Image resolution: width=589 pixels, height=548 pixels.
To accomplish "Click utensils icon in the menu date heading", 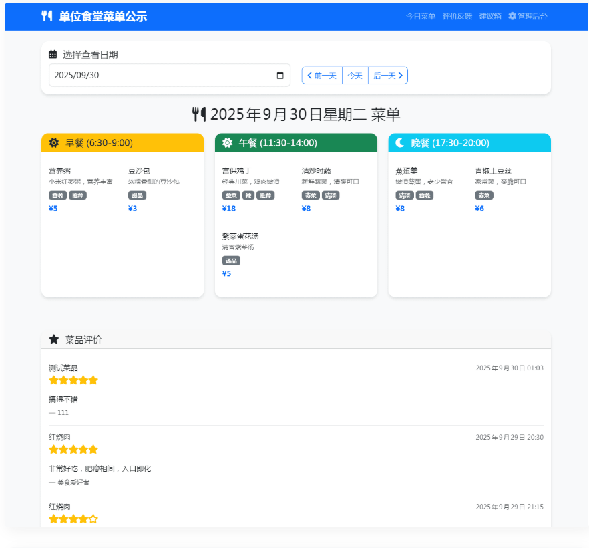I will (199, 114).
